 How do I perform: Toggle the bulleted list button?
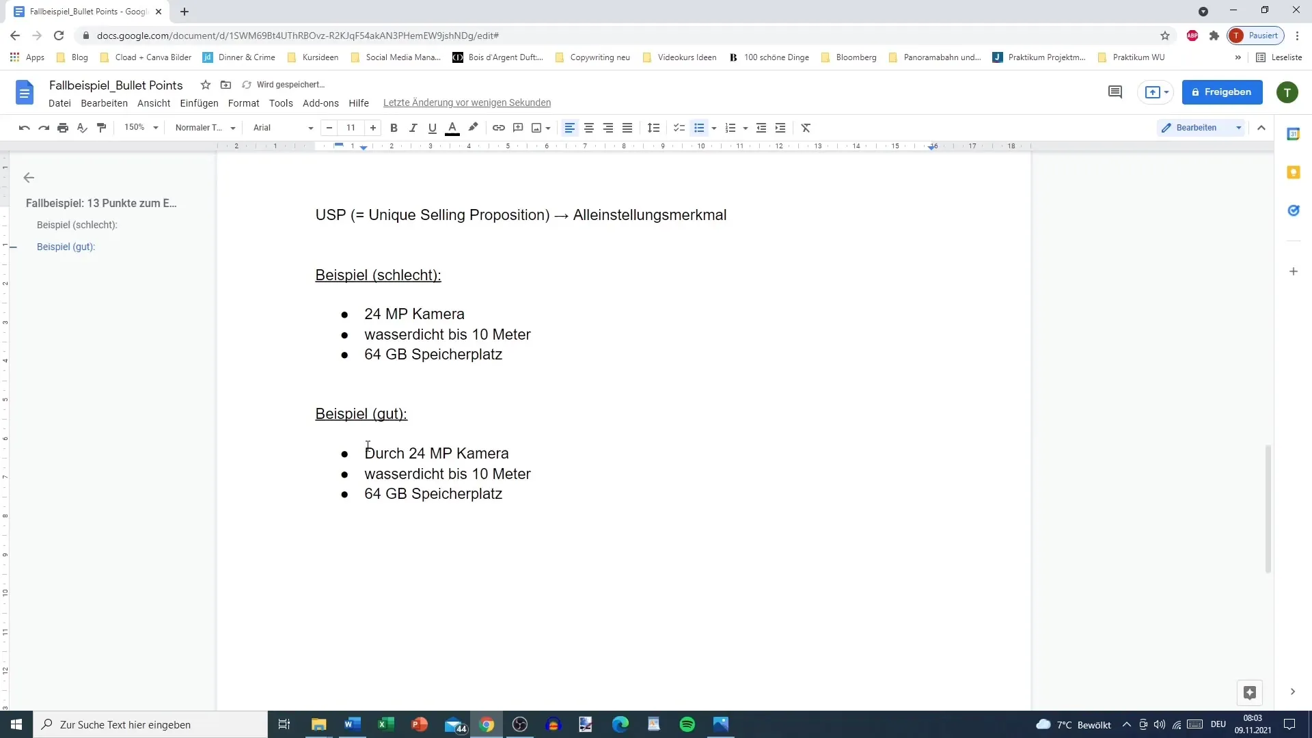(699, 128)
